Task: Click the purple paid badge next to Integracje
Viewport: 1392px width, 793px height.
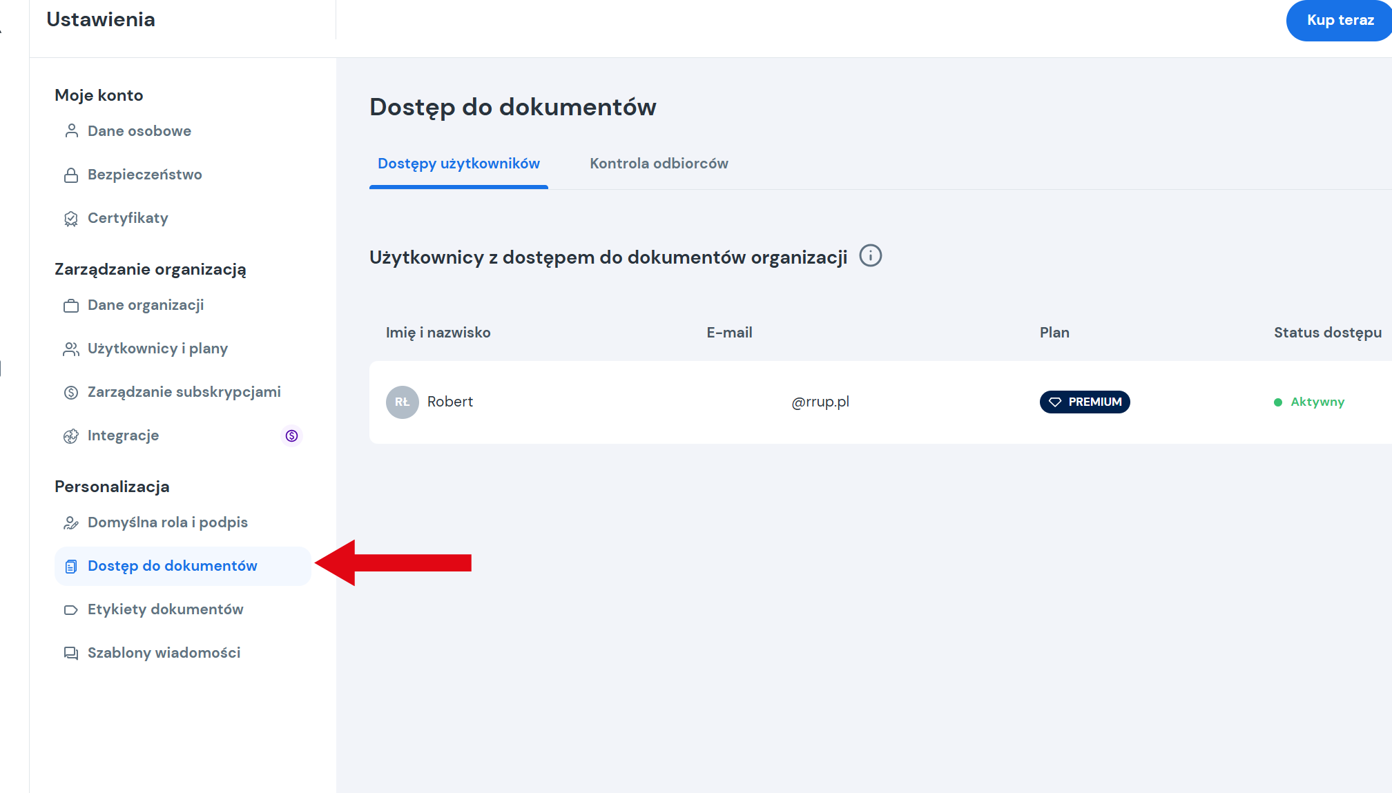Action: [x=291, y=435]
